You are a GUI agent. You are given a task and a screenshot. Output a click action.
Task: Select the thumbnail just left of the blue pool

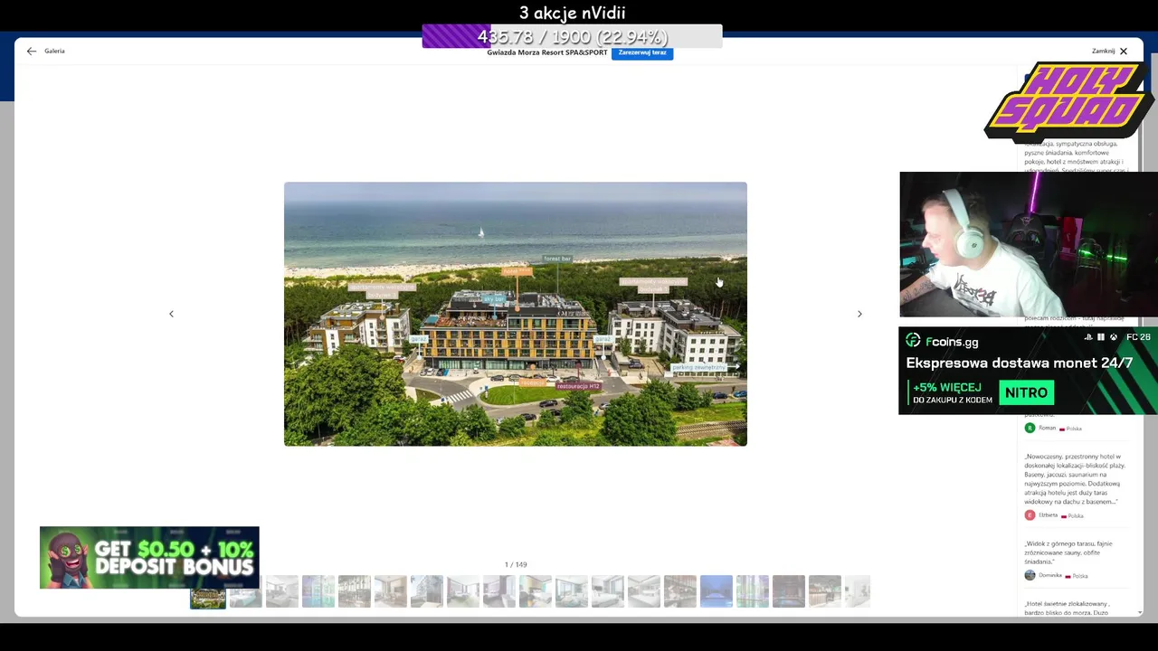680,591
